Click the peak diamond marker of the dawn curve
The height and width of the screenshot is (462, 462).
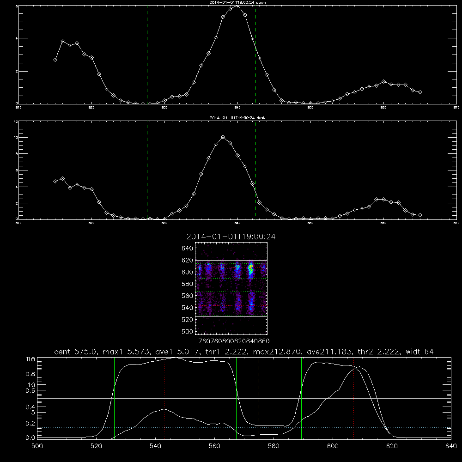click(x=238, y=6)
